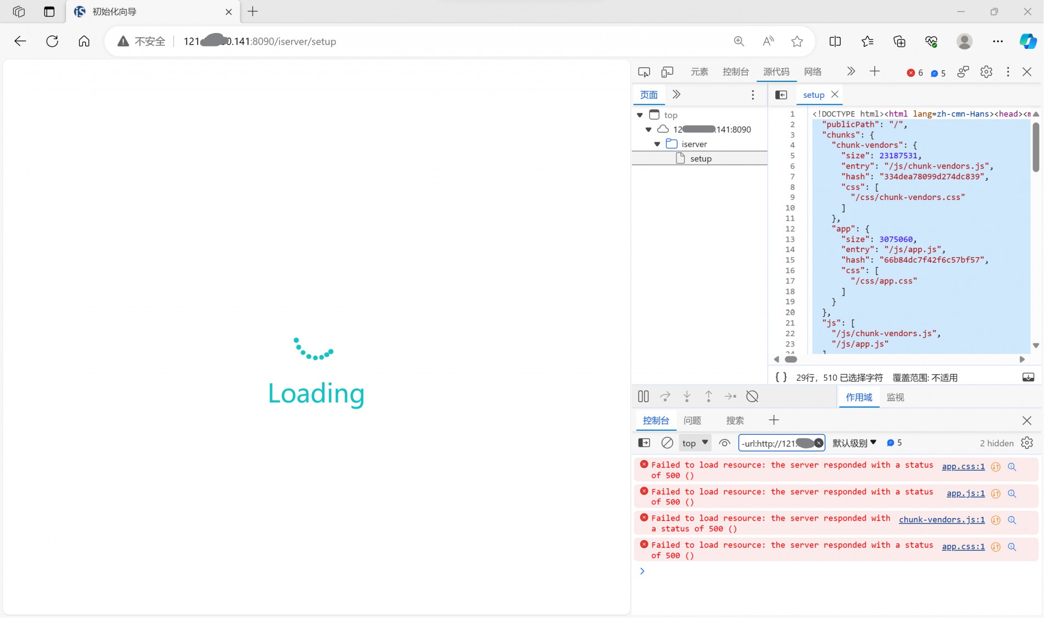Switch to the 监视 pane
Viewport: 1044px width, 618px height.
click(x=895, y=397)
